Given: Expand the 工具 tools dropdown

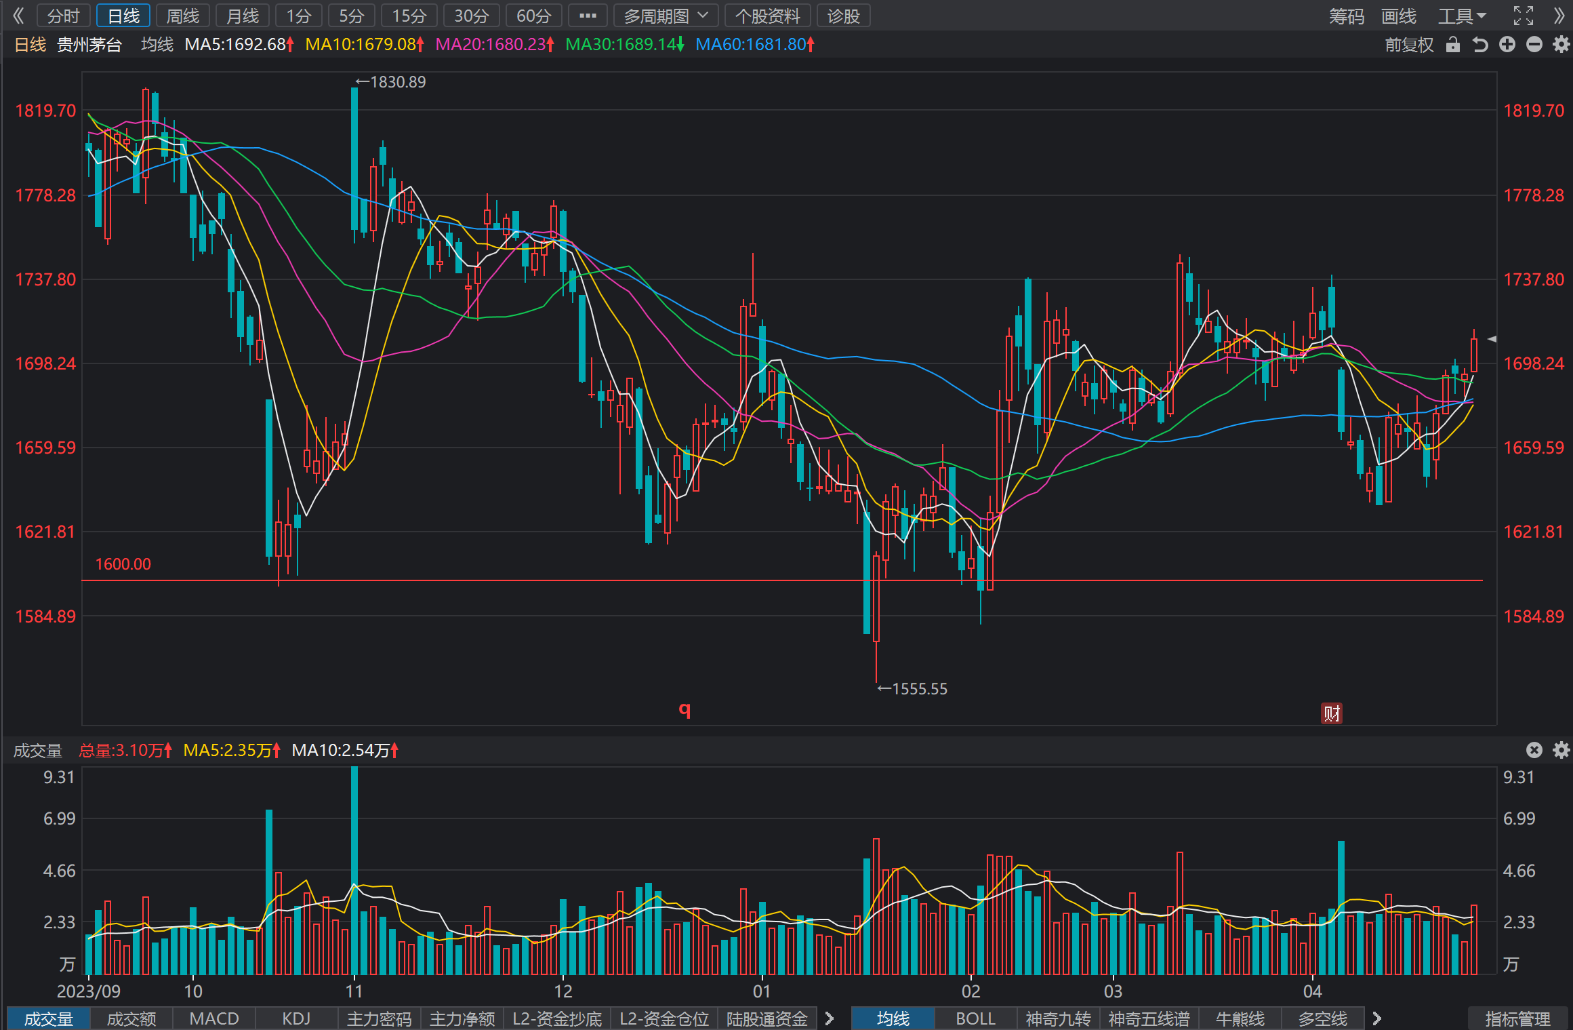Looking at the screenshot, I should click(x=1463, y=16).
